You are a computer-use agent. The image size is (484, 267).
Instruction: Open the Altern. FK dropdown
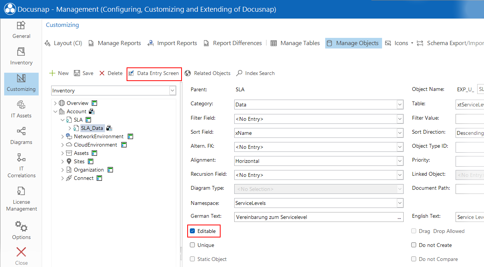400,147
